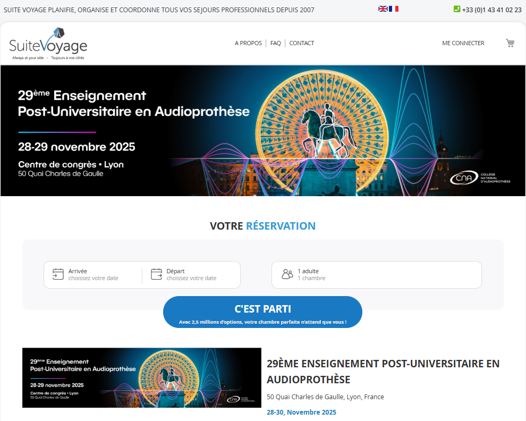Open the shopping cart icon
Screen dimensions: 526x421
[510, 43]
